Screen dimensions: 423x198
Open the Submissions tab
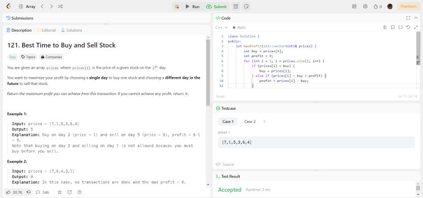(20, 18)
